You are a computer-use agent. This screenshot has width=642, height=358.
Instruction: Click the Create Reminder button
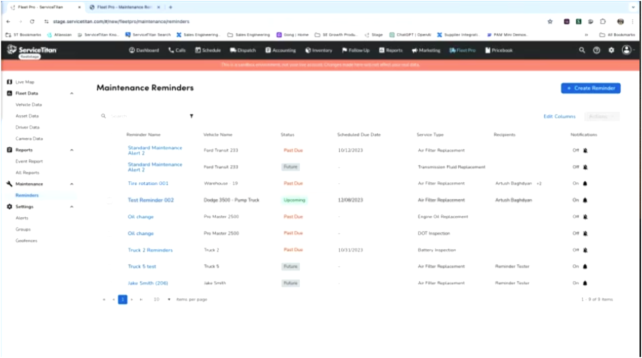(591, 88)
